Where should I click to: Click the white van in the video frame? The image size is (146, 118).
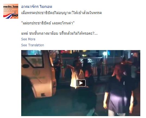(x=39, y=74)
